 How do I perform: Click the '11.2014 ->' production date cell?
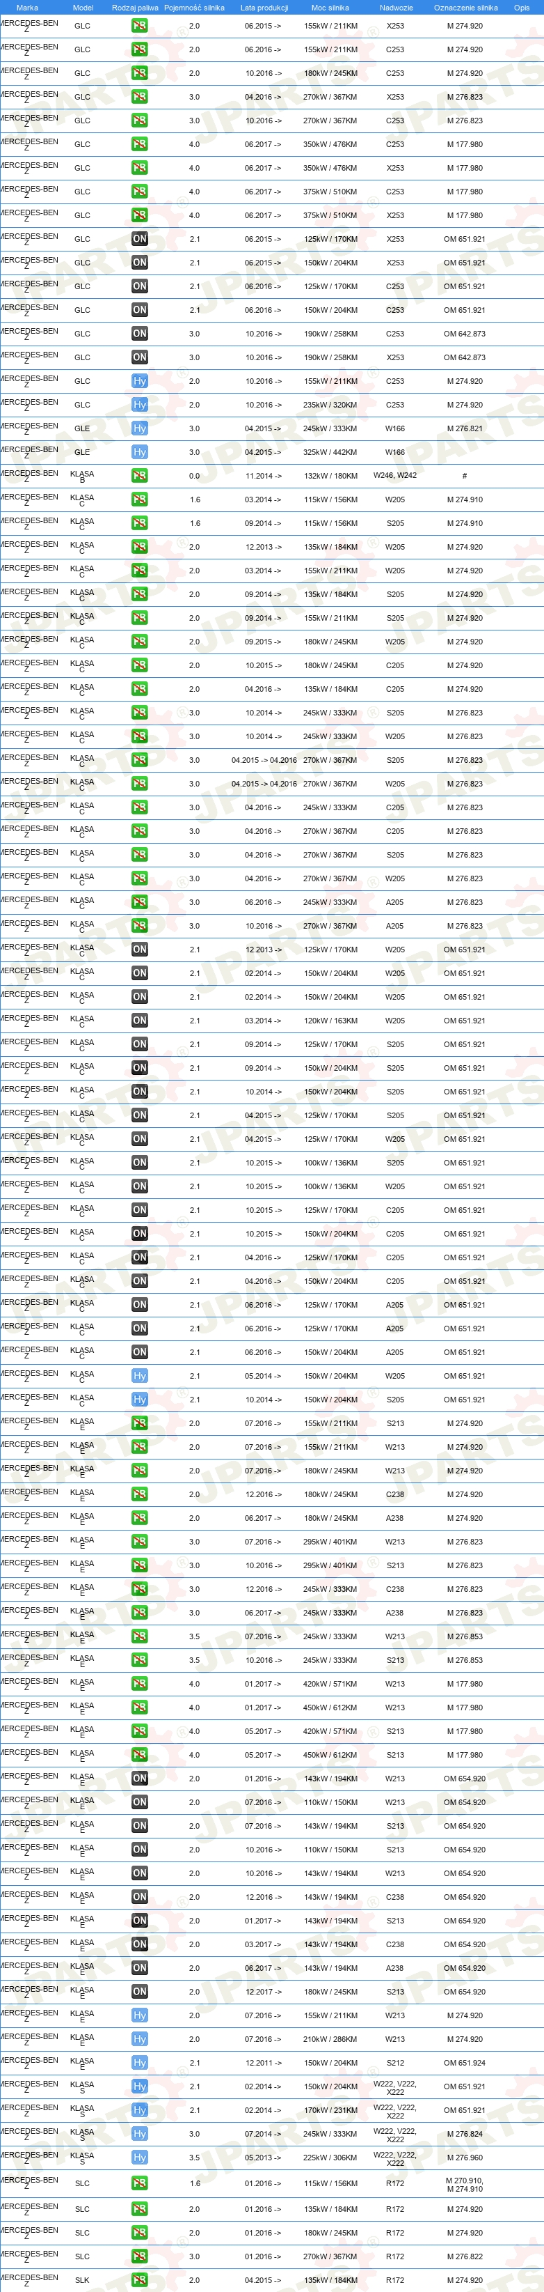click(263, 476)
